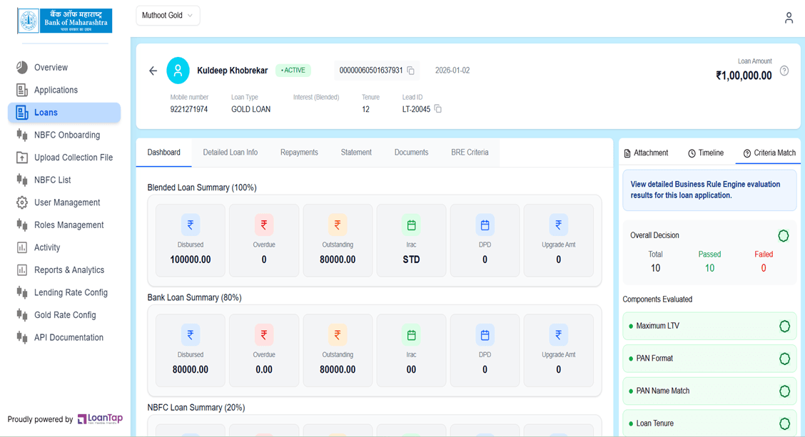This screenshot has height=437, width=805.
Task: Open the Loan Amount help question mark
Action: coord(784,71)
